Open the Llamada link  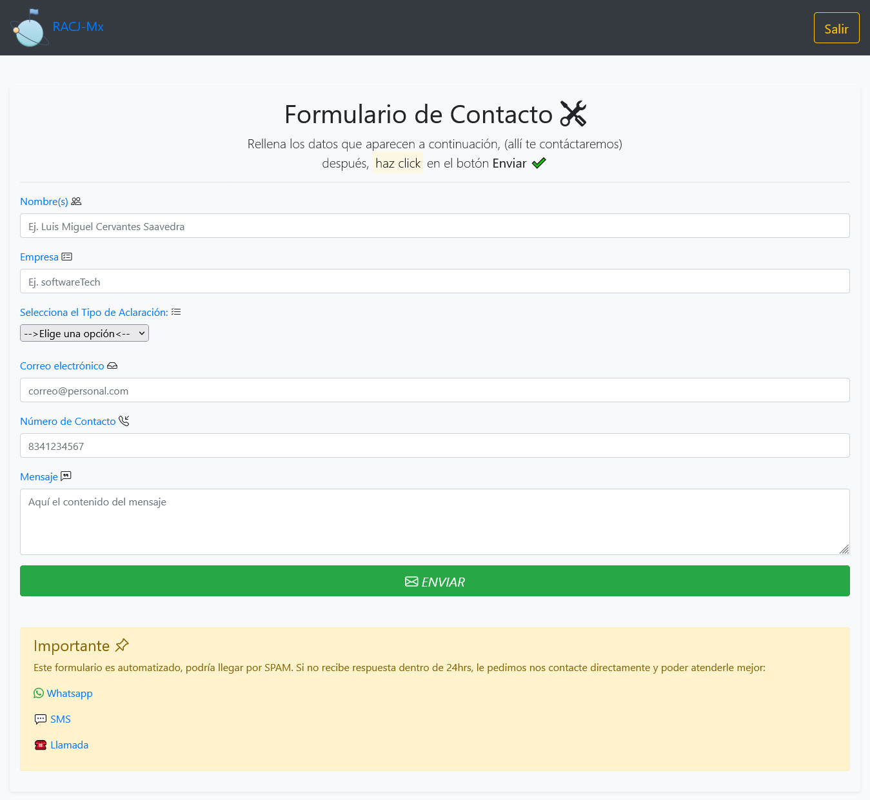69,745
